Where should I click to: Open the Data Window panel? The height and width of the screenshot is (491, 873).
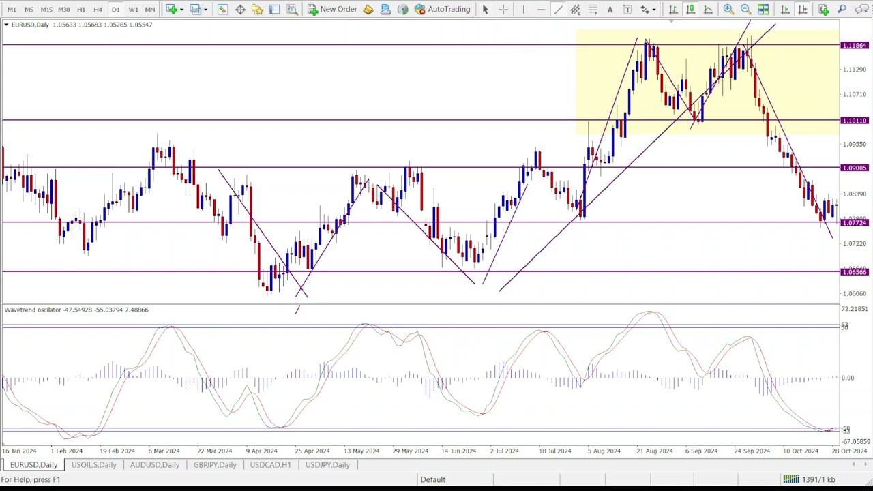240,9
